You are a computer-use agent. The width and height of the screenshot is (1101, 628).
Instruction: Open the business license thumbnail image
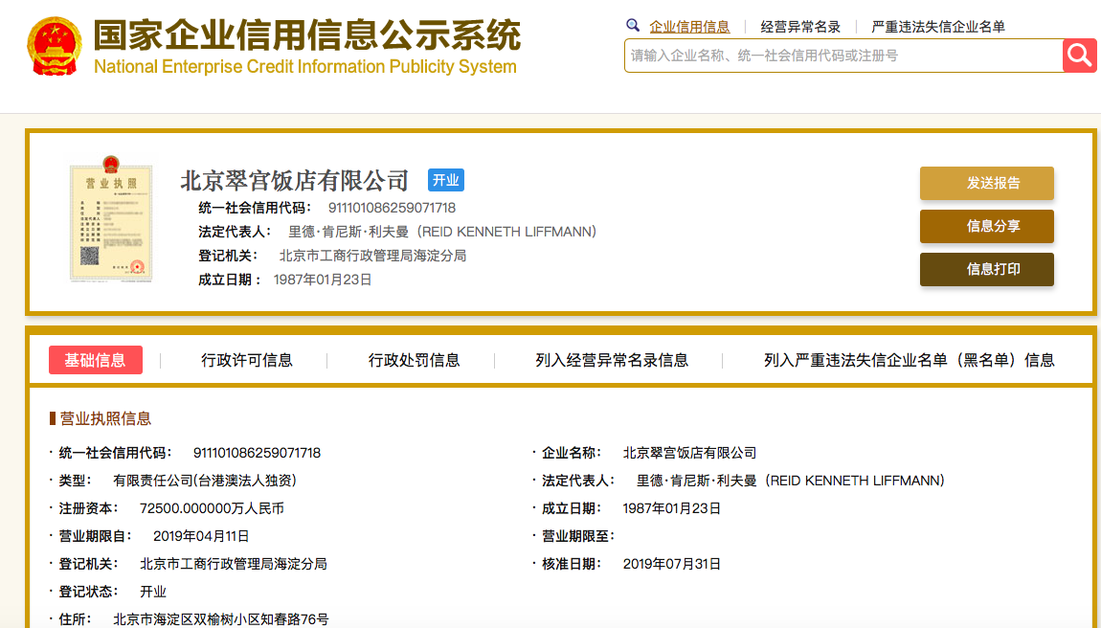pyautogui.click(x=111, y=222)
